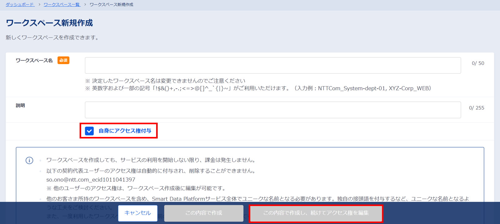Screen dimensions: 500x224
Task: Click the breadcrumb chevron after ワークスペース一覧
Action: coord(85,5)
